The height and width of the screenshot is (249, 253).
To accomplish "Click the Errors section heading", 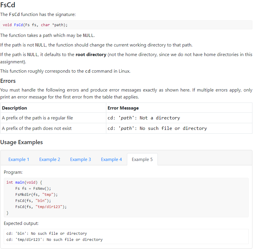I will [x=8, y=81].
